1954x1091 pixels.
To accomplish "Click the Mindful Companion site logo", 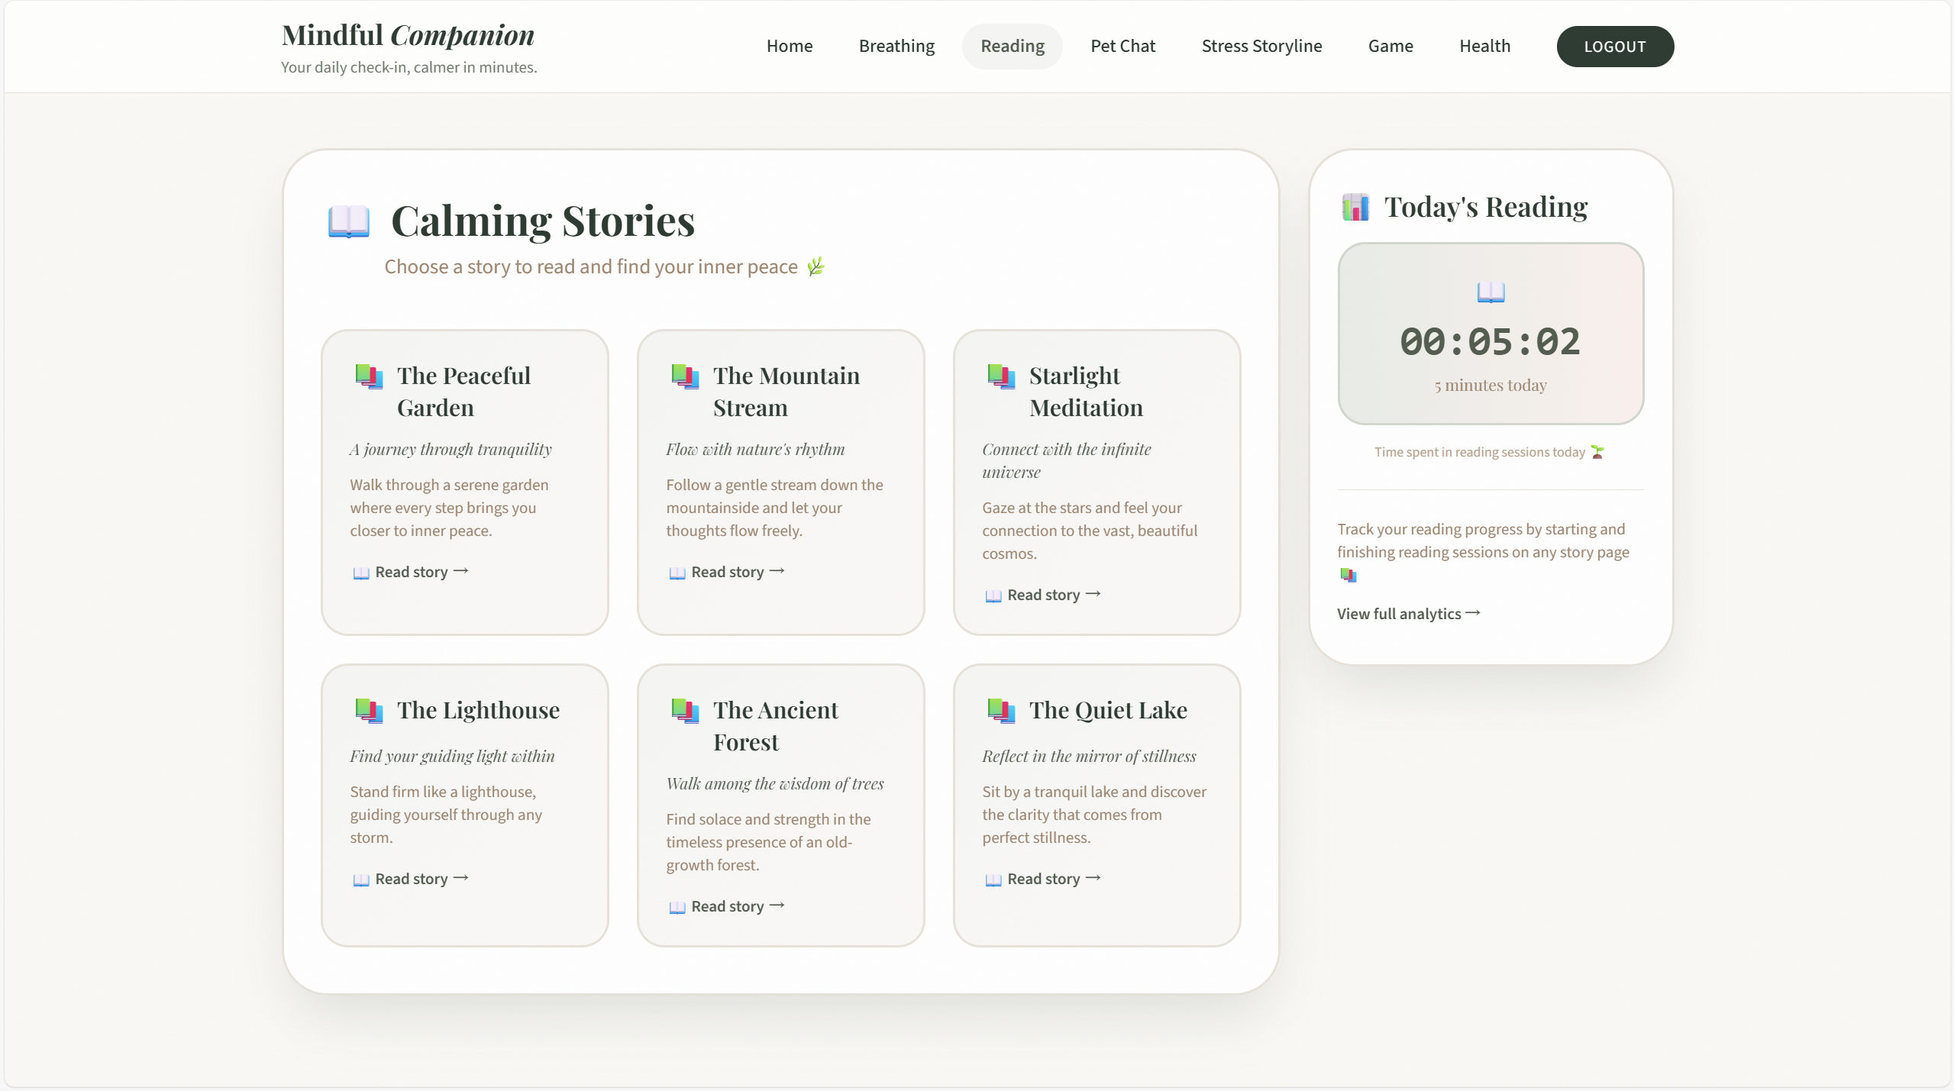I will (408, 35).
